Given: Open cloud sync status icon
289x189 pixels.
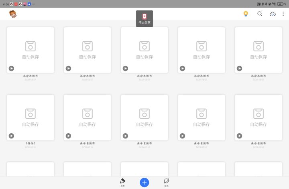Looking at the screenshot, I should pyautogui.click(x=273, y=14).
